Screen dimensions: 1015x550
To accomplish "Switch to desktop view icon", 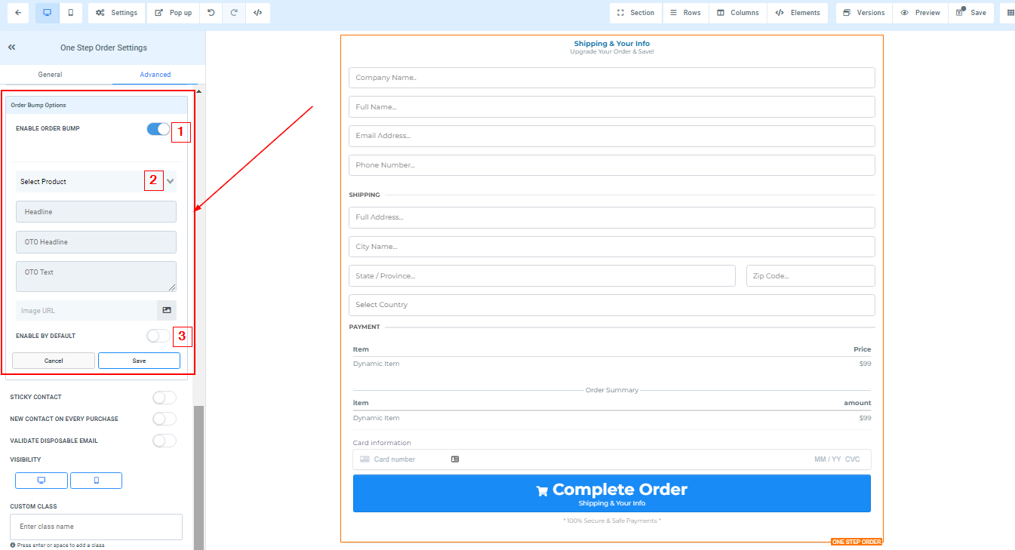I will point(47,13).
